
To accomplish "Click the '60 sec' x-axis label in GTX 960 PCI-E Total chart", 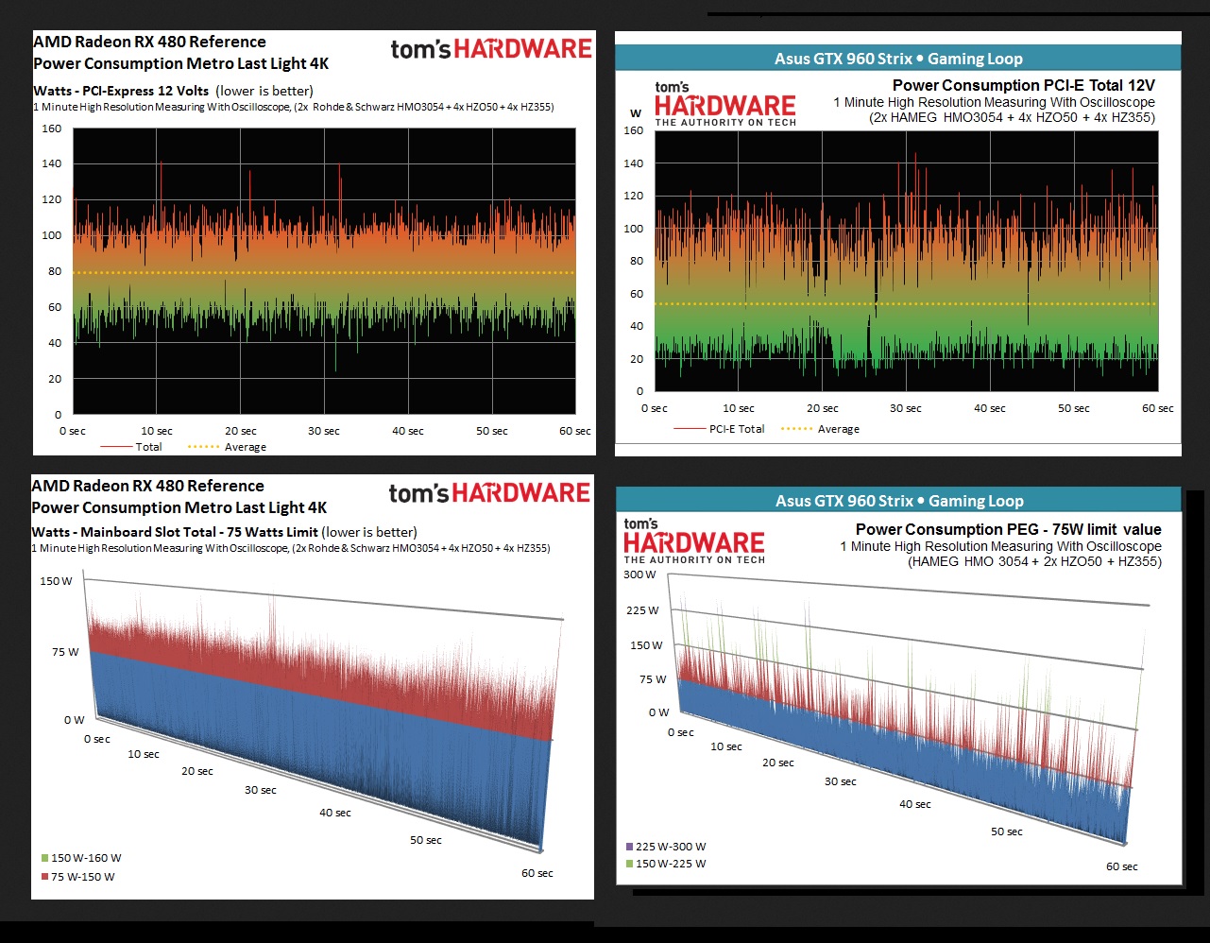I will pos(1158,408).
